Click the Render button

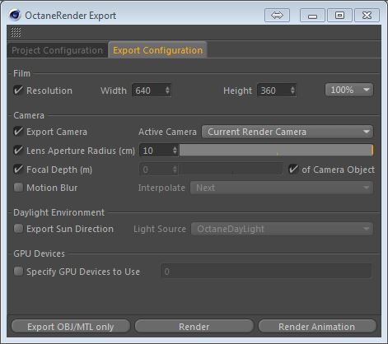click(194, 327)
